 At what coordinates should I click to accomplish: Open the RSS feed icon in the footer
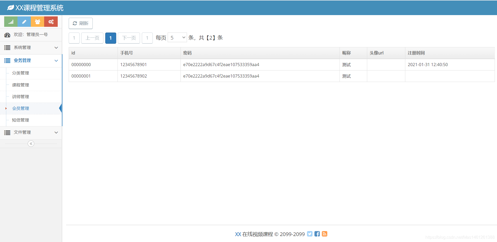coord(324,234)
